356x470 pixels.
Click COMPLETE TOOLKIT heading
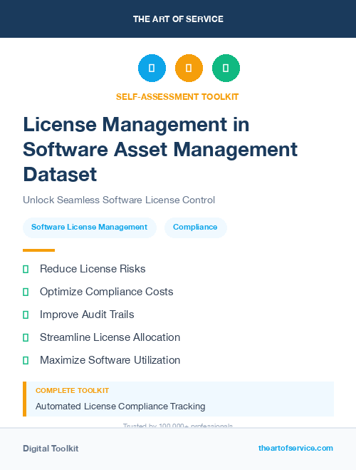tap(72, 391)
